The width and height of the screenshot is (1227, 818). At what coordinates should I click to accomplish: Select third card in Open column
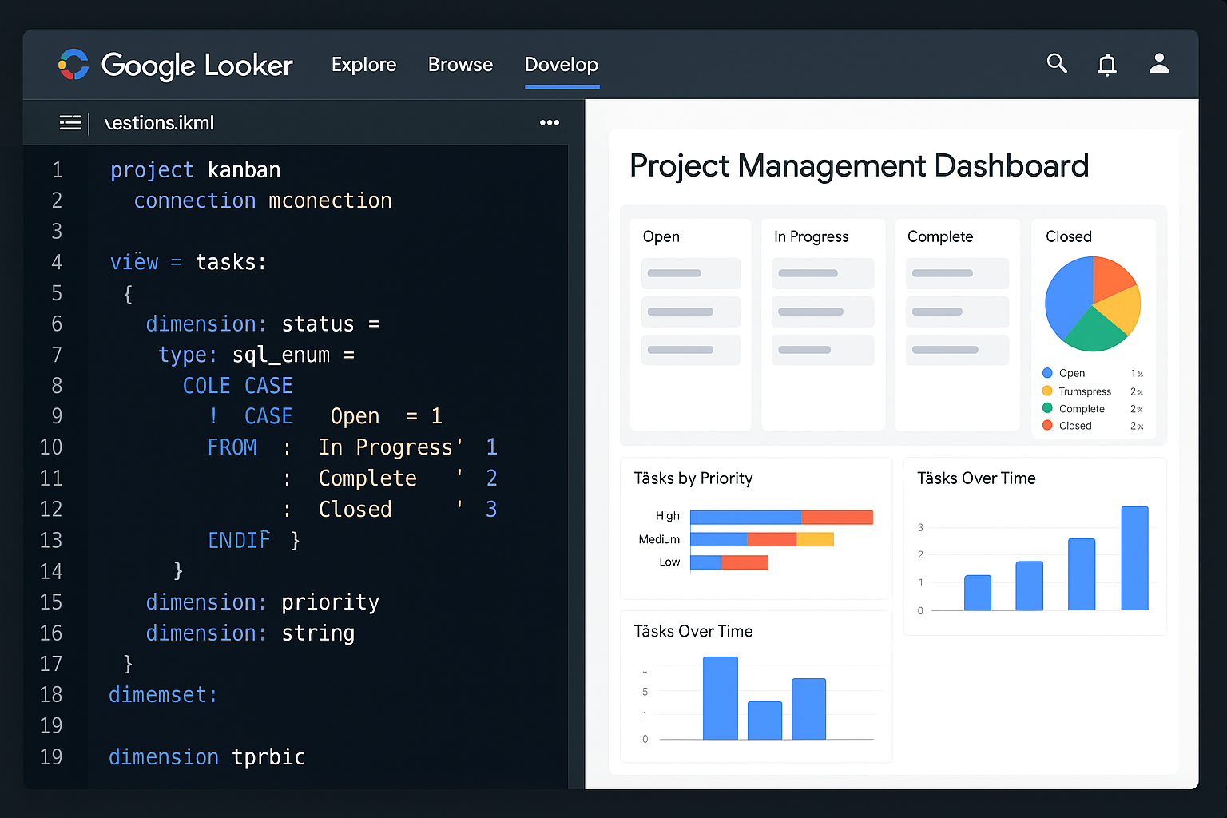pyautogui.click(x=691, y=350)
